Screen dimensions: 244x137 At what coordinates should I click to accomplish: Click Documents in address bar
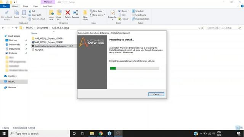42,28
